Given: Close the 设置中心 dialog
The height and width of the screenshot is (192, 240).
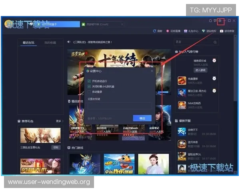Looking at the screenshot, I should tap(152, 71).
